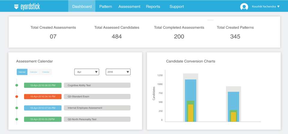The height and width of the screenshot is (134, 288).
Task: Go to the Dashboard tab
Action: 82,7
